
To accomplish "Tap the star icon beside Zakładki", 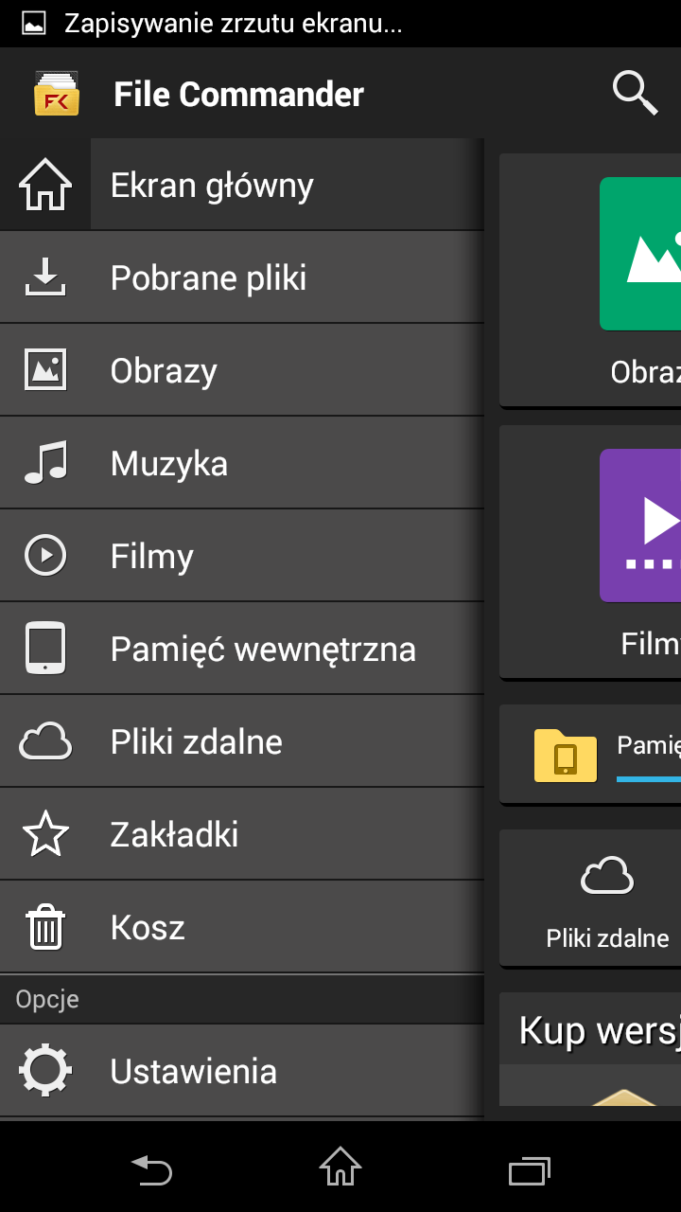I will (x=45, y=834).
